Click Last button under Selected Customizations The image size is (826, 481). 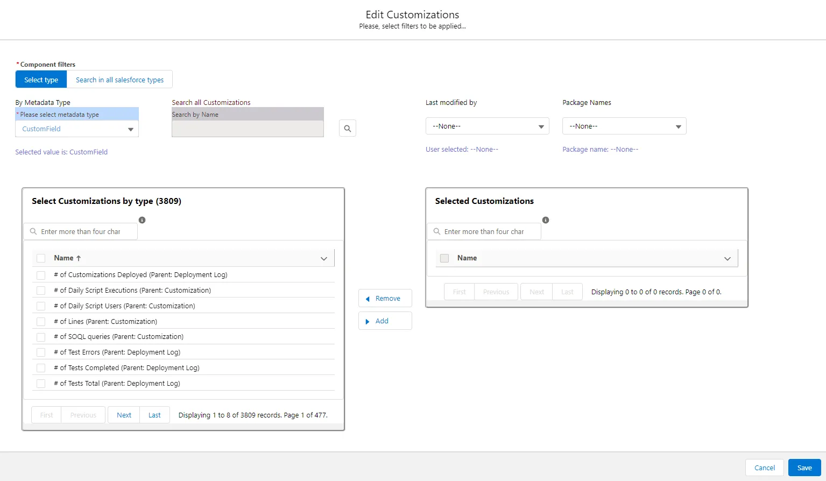click(x=567, y=292)
